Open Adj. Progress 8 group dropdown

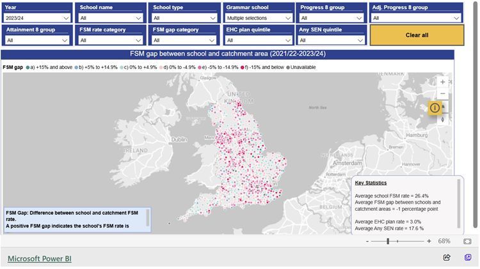click(417, 18)
